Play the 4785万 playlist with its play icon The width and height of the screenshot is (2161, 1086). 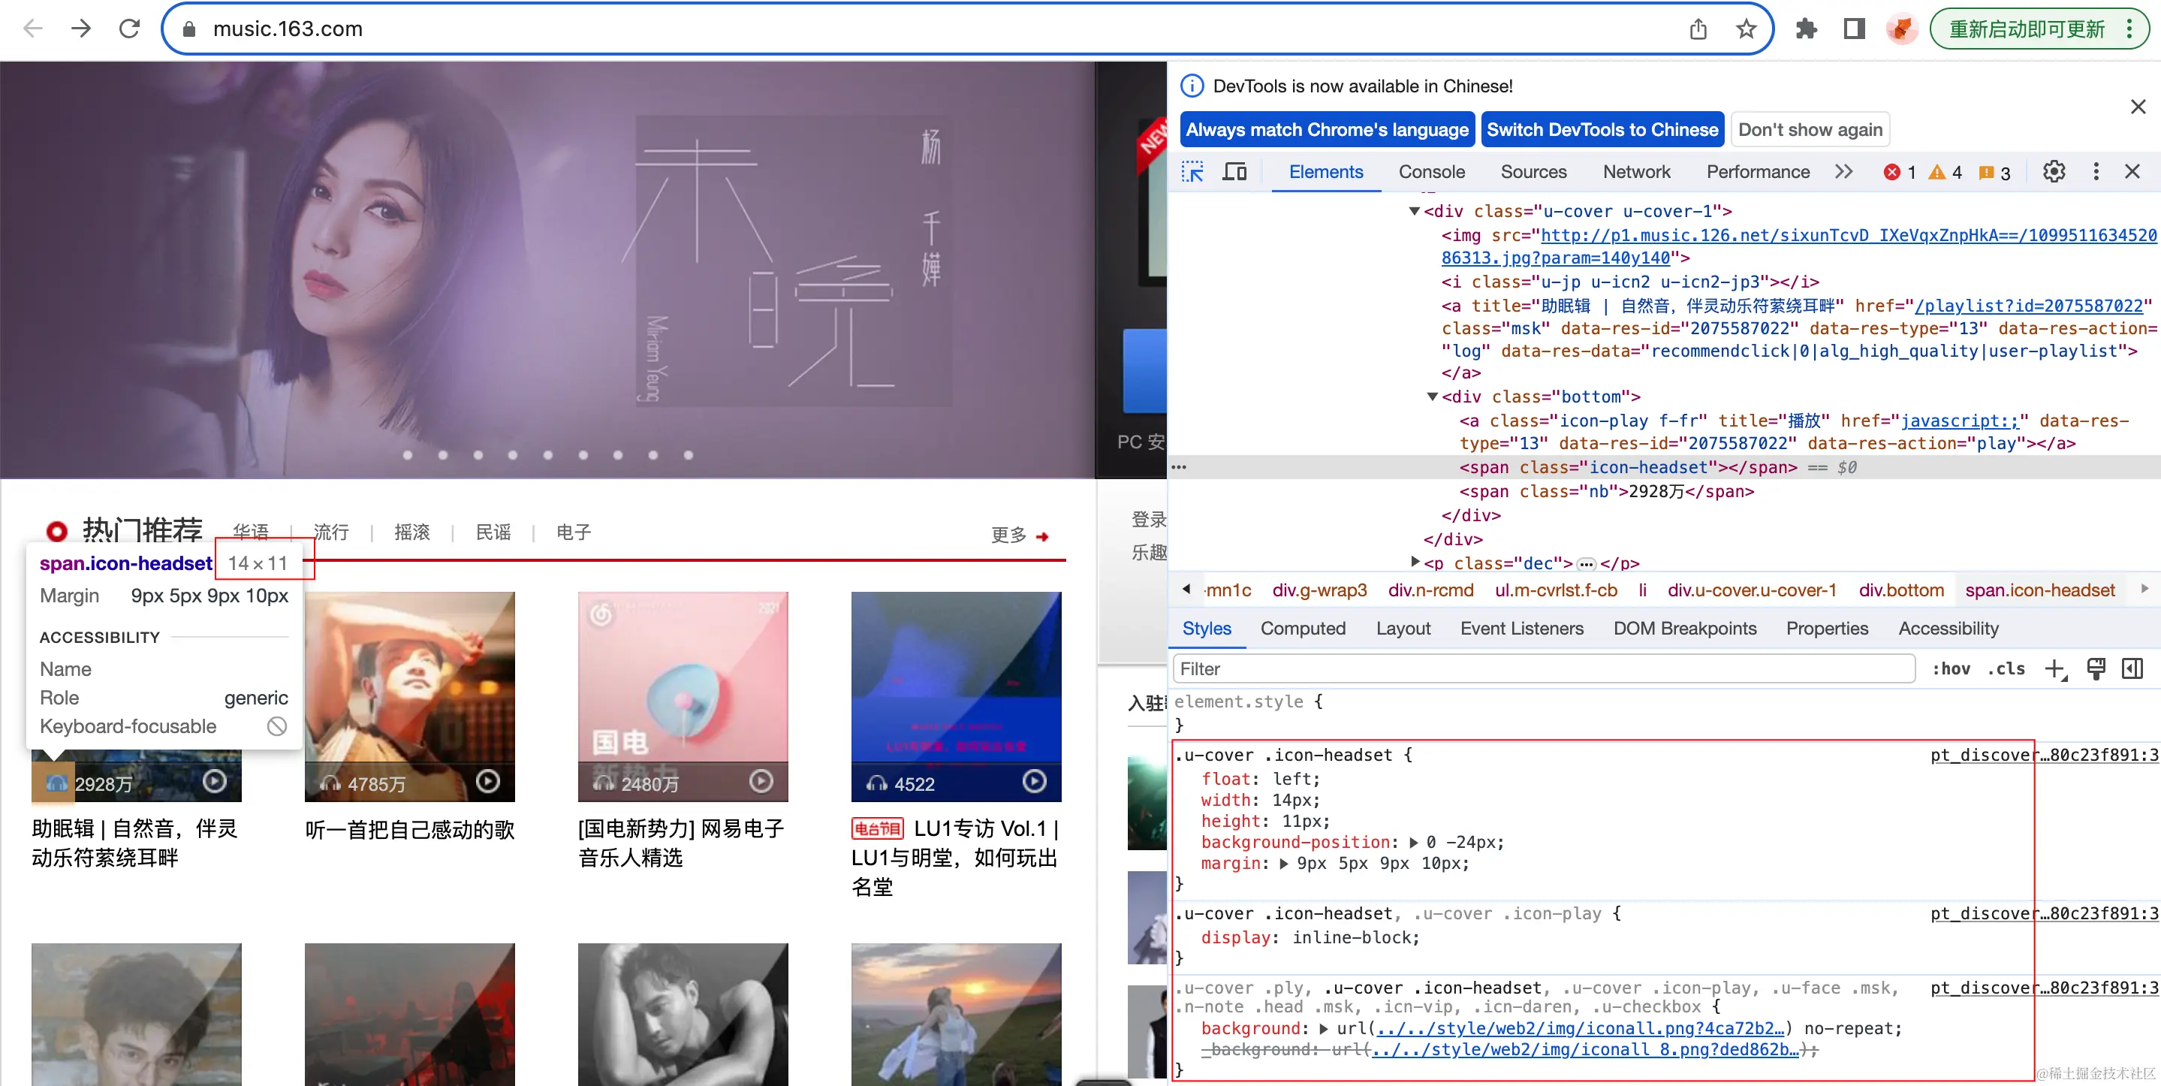click(x=487, y=781)
